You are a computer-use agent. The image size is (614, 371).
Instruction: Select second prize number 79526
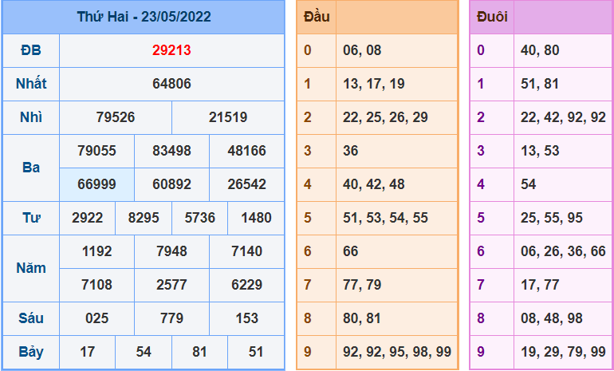click(x=116, y=117)
